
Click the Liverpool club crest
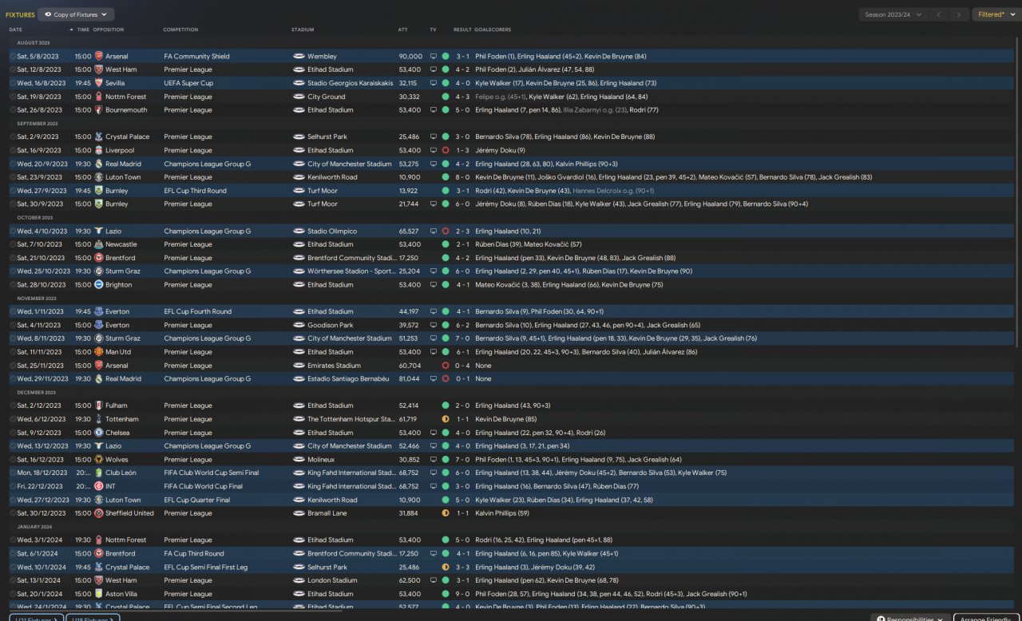tap(99, 150)
